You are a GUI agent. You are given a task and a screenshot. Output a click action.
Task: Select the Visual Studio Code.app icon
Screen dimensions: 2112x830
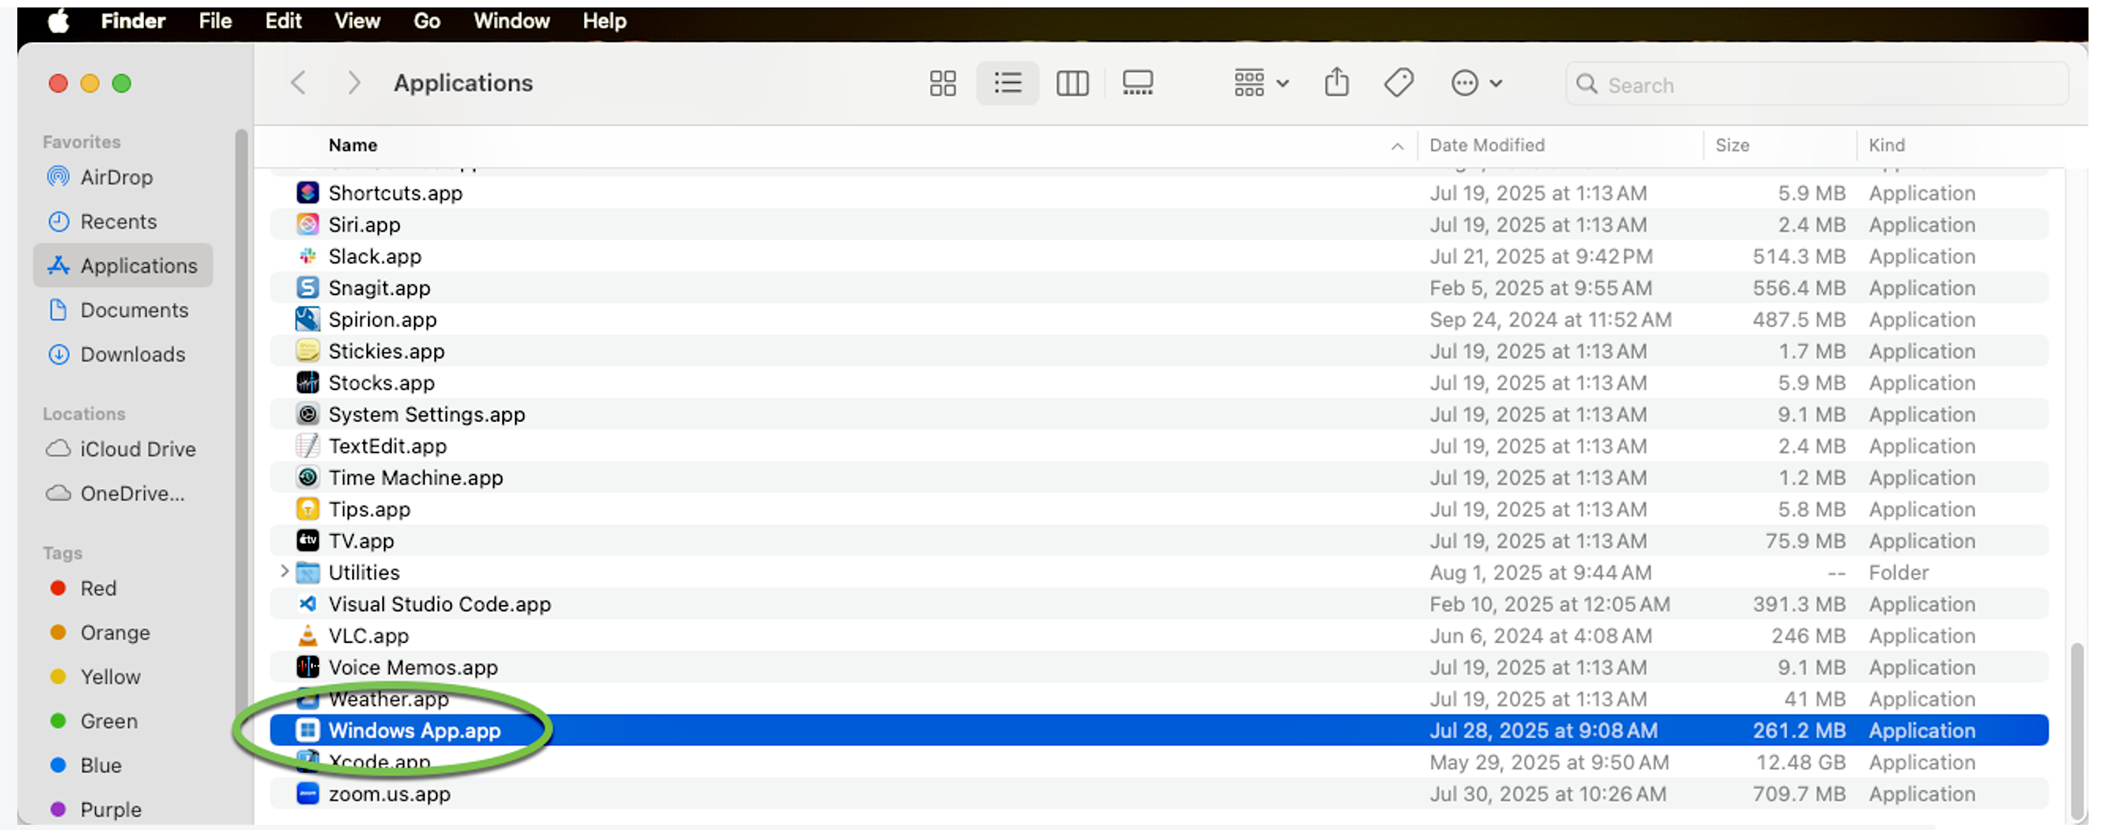308,604
